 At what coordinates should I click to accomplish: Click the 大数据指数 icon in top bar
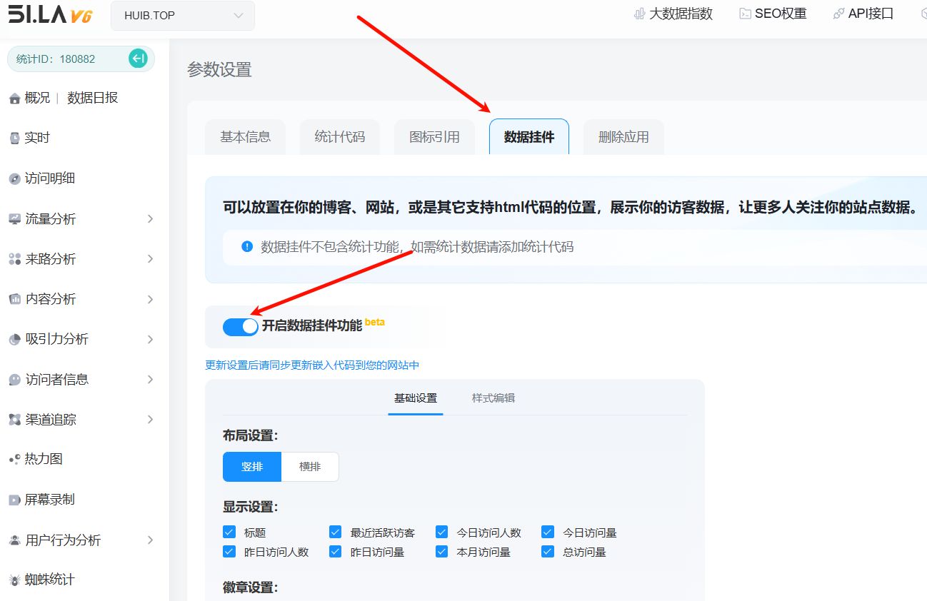click(640, 14)
